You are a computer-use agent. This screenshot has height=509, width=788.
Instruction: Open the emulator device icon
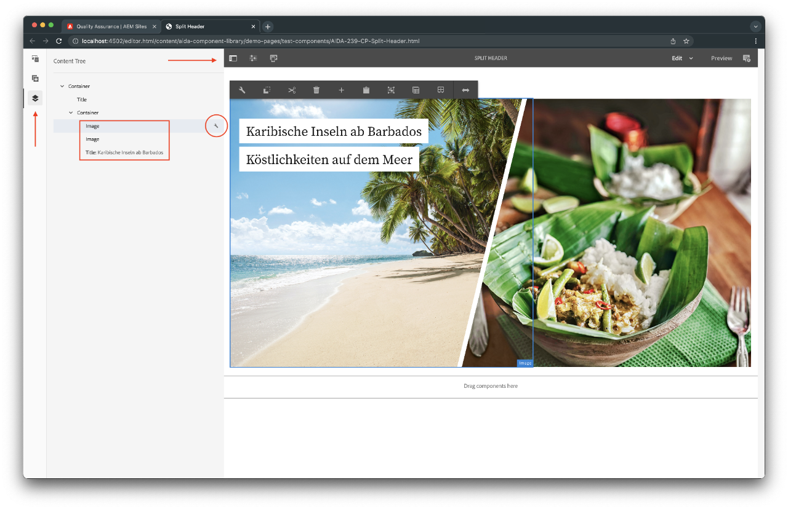pyautogui.click(x=273, y=58)
